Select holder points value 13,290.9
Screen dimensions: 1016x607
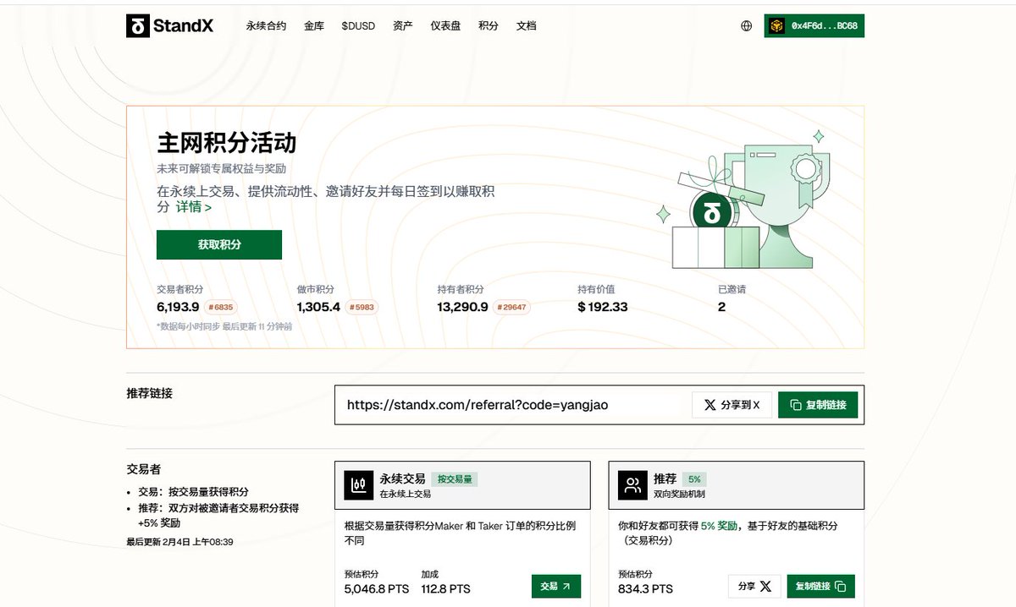tap(462, 307)
